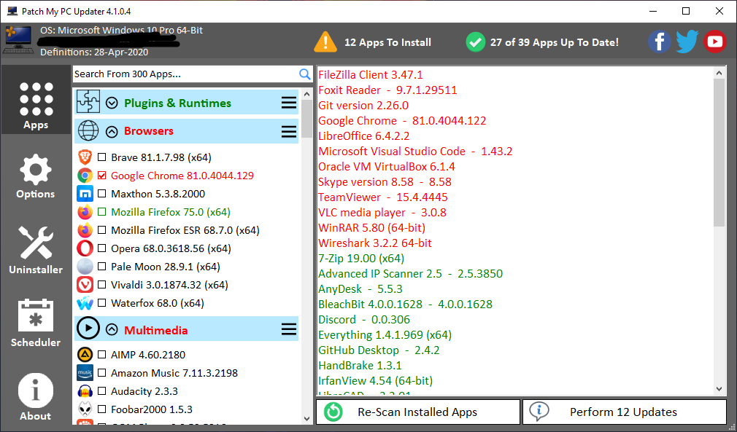Image resolution: width=737 pixels, height=432 pixels.
Task: Click the green checkmark up-to-date icon
Action: click(x=475, y=42)
